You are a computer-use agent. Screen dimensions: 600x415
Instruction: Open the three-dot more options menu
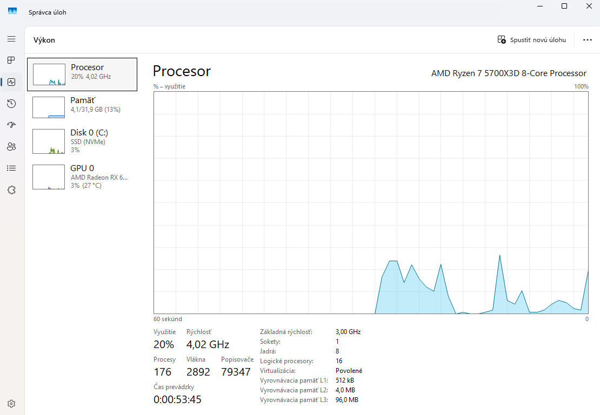click(588, 40)
